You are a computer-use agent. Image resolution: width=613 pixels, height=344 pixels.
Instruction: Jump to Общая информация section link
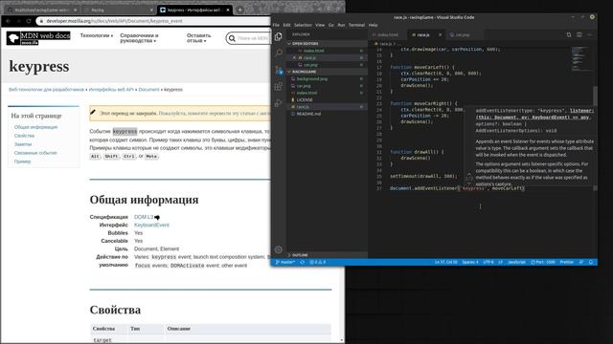(35, 127)
